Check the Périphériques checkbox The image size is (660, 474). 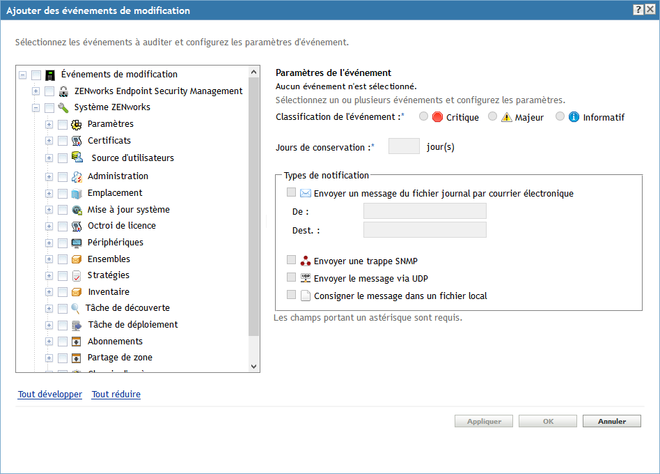63,243
